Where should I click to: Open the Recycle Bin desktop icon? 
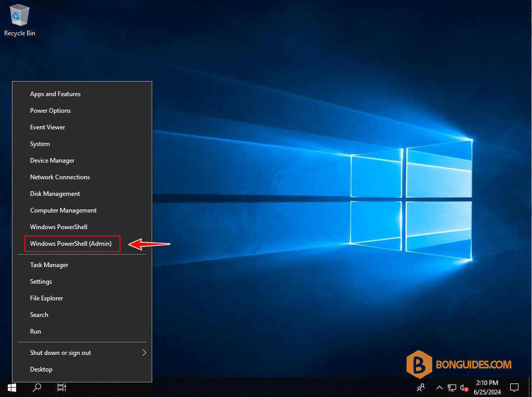(20, 20)
